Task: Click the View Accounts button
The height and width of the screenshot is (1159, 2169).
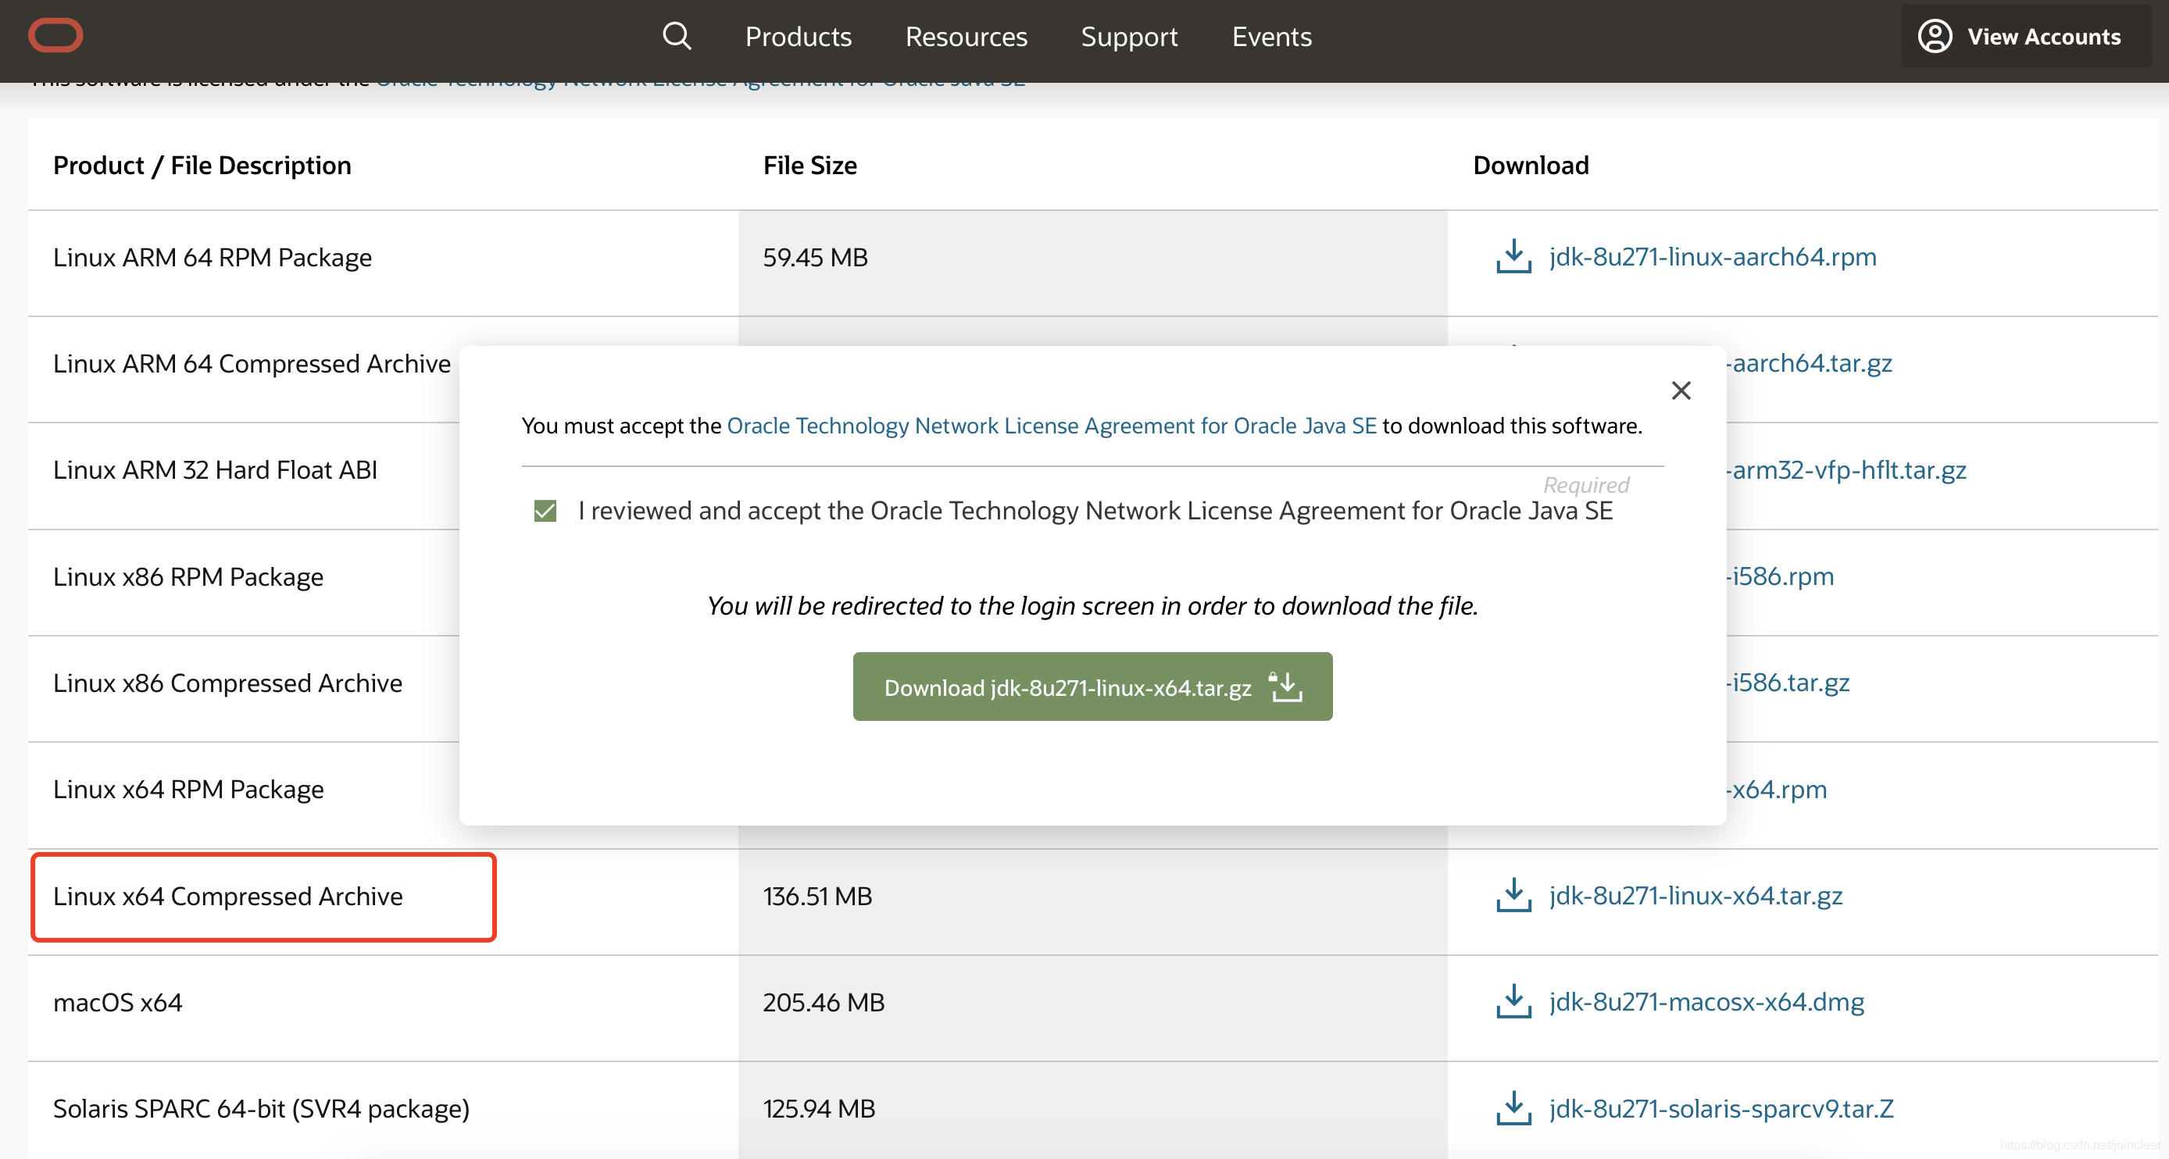Action: click(2025, 36)
